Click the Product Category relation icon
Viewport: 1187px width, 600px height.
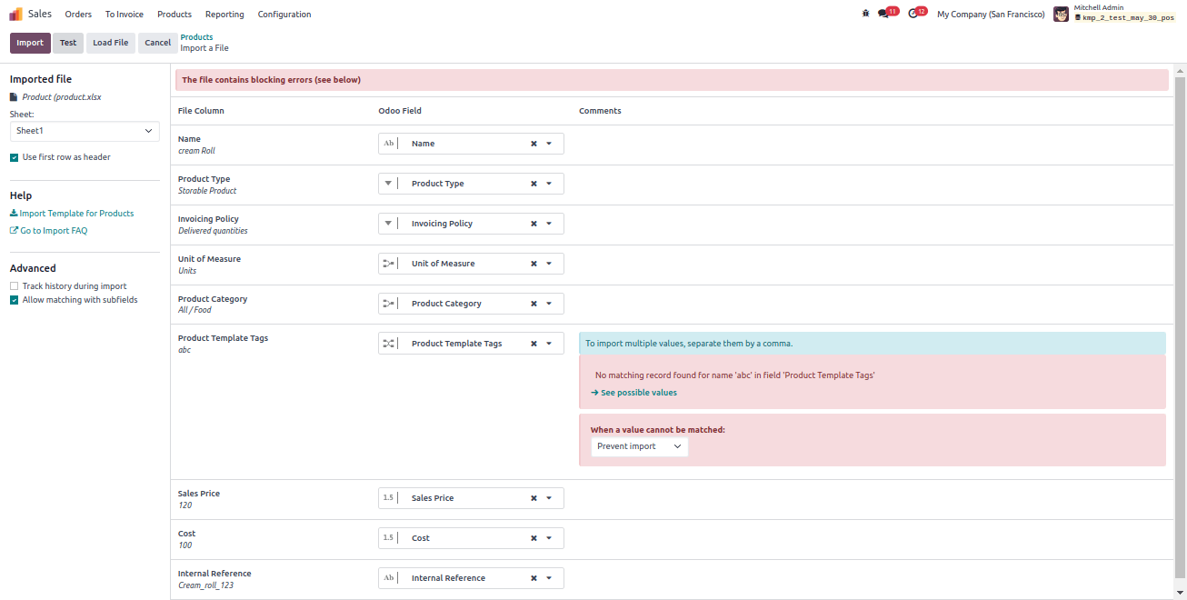pos(388,304)
